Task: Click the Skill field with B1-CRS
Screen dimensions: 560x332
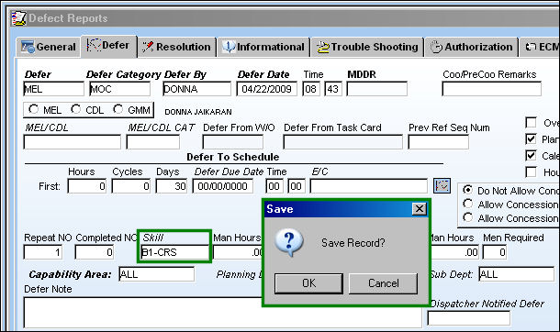Action: click(x=175, y=252)
